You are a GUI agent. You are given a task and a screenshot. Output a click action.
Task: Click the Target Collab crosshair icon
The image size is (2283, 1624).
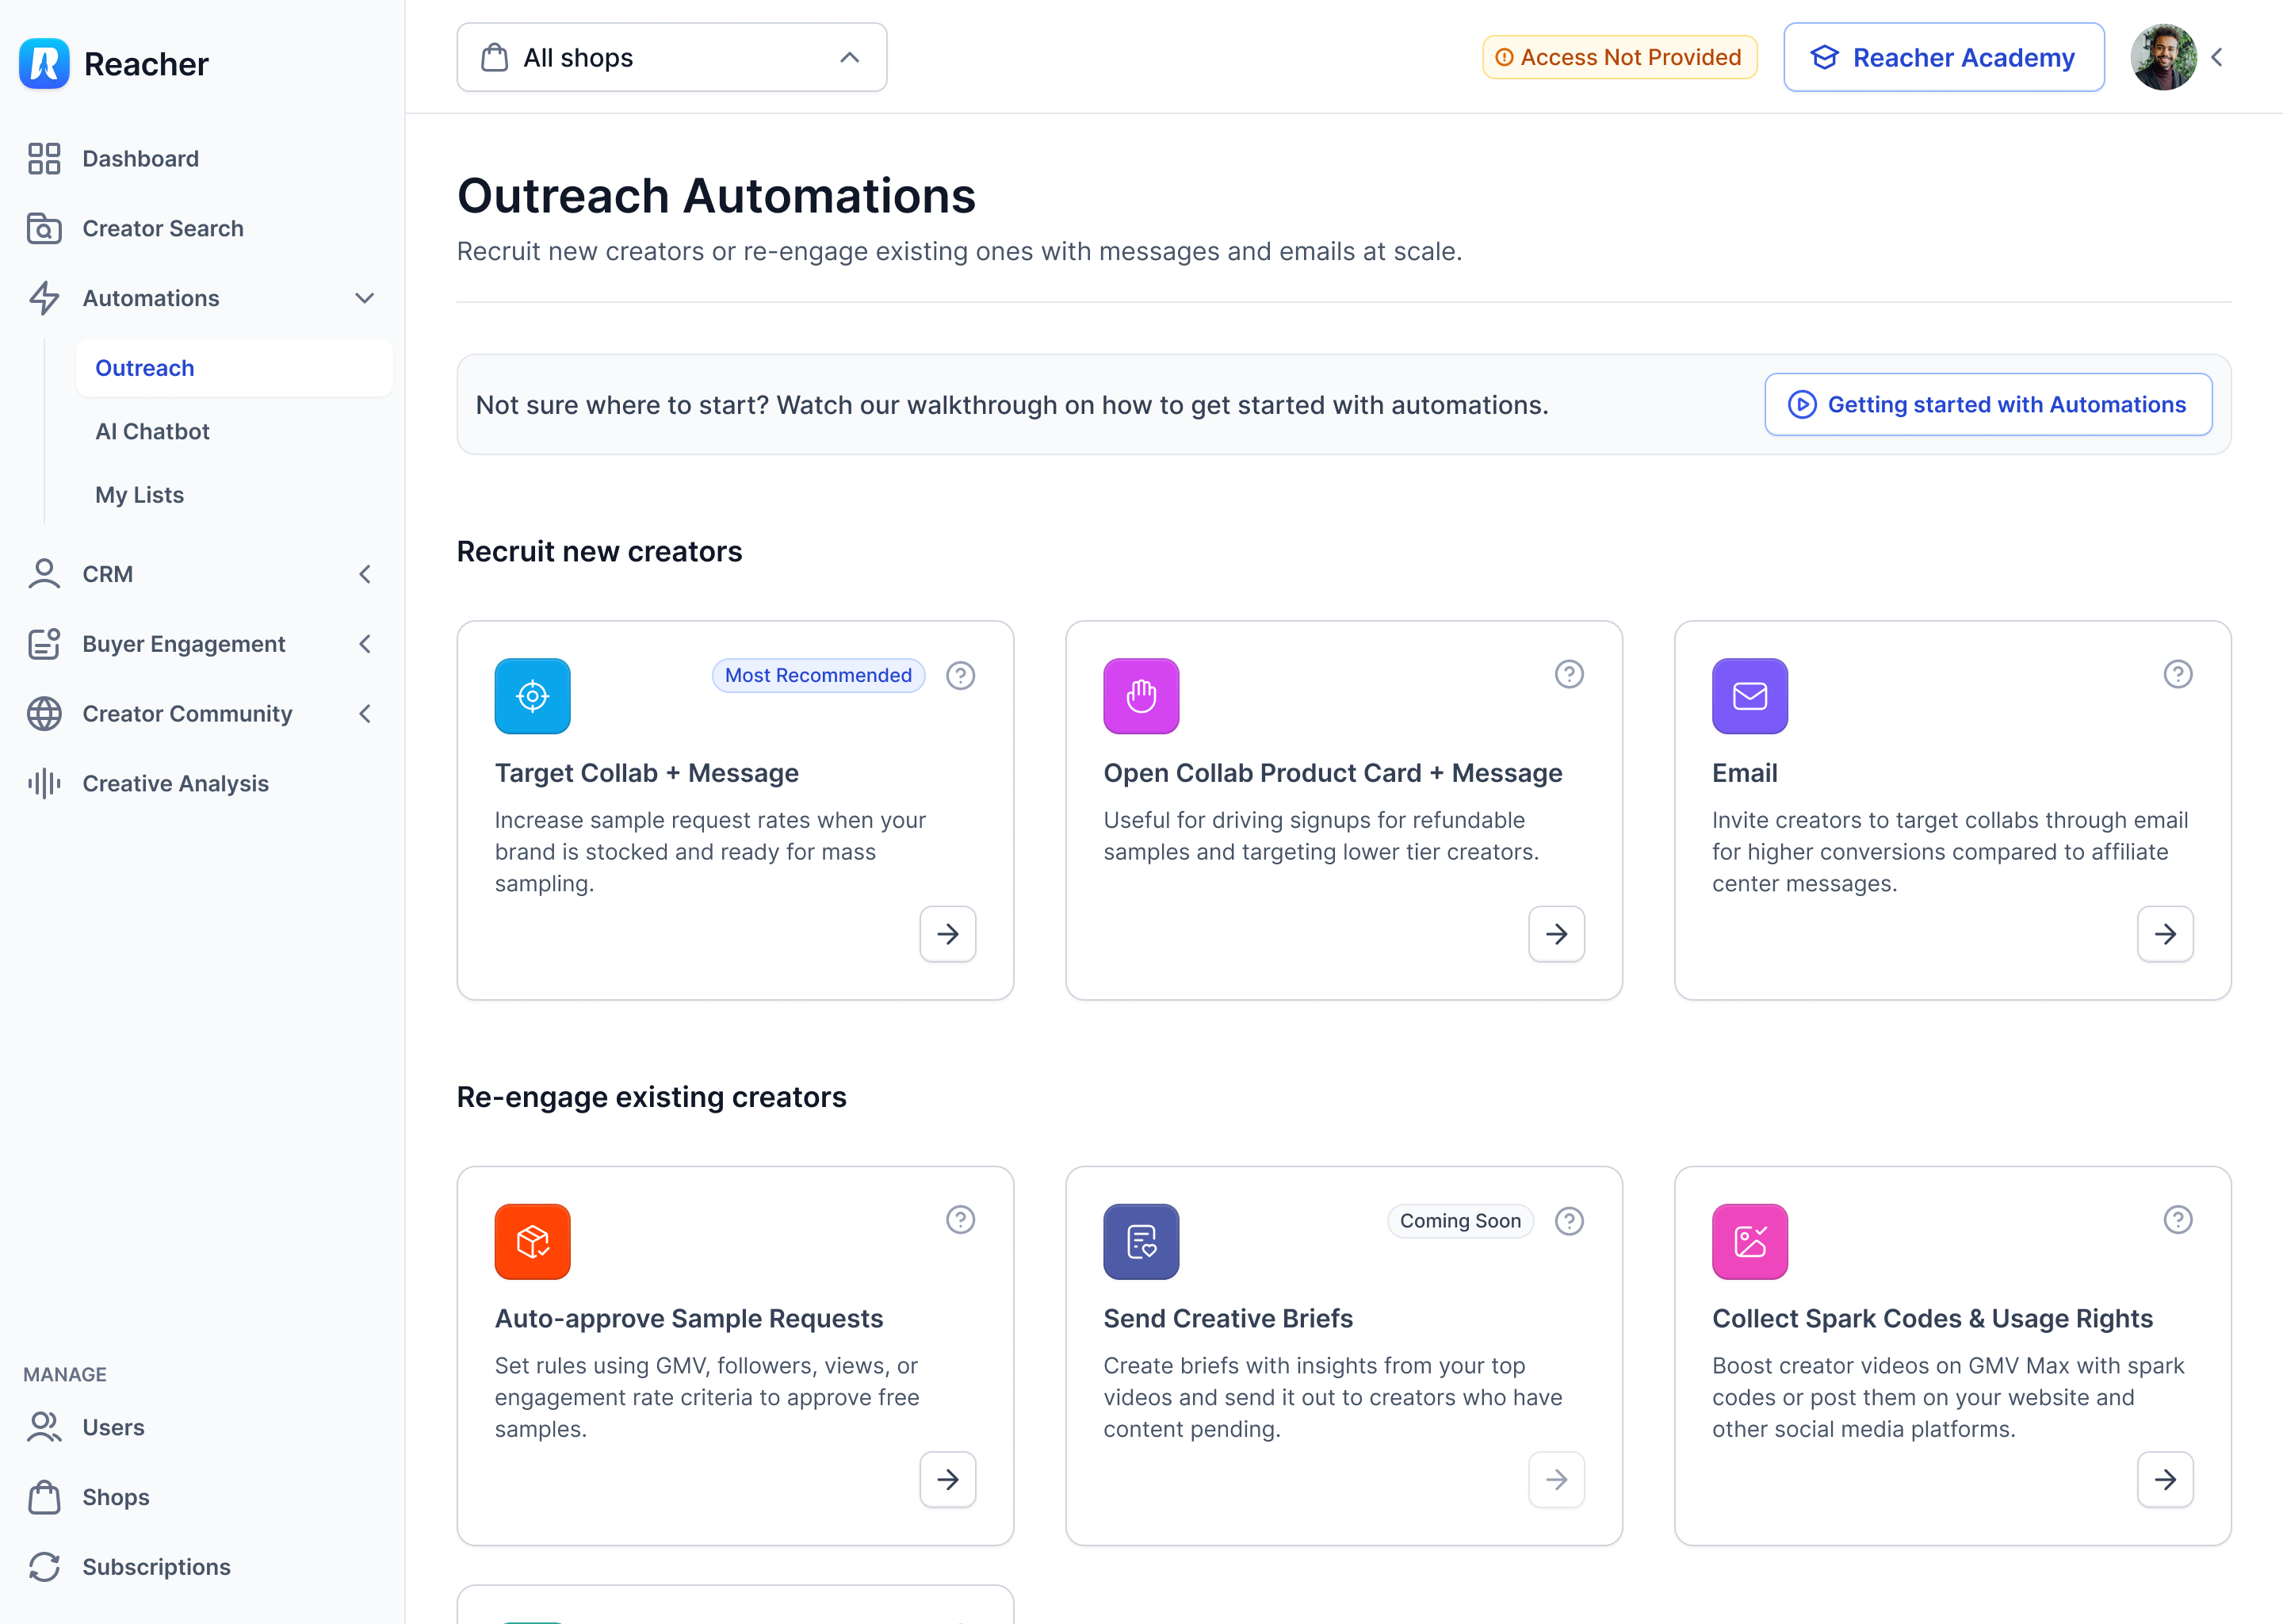pos(532,695)
